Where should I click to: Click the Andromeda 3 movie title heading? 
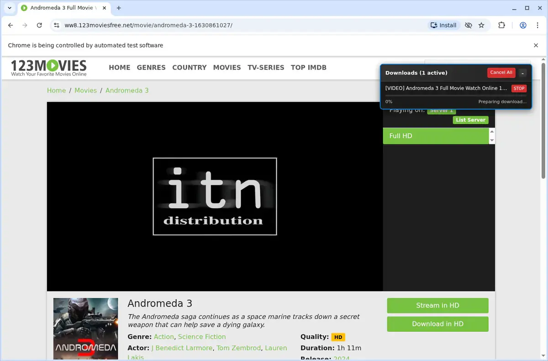[160, 303]
